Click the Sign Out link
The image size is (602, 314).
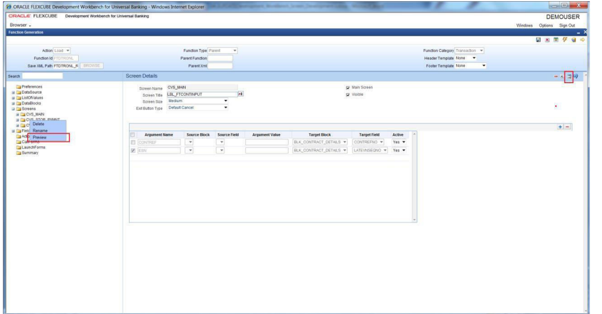coord(567,26)
